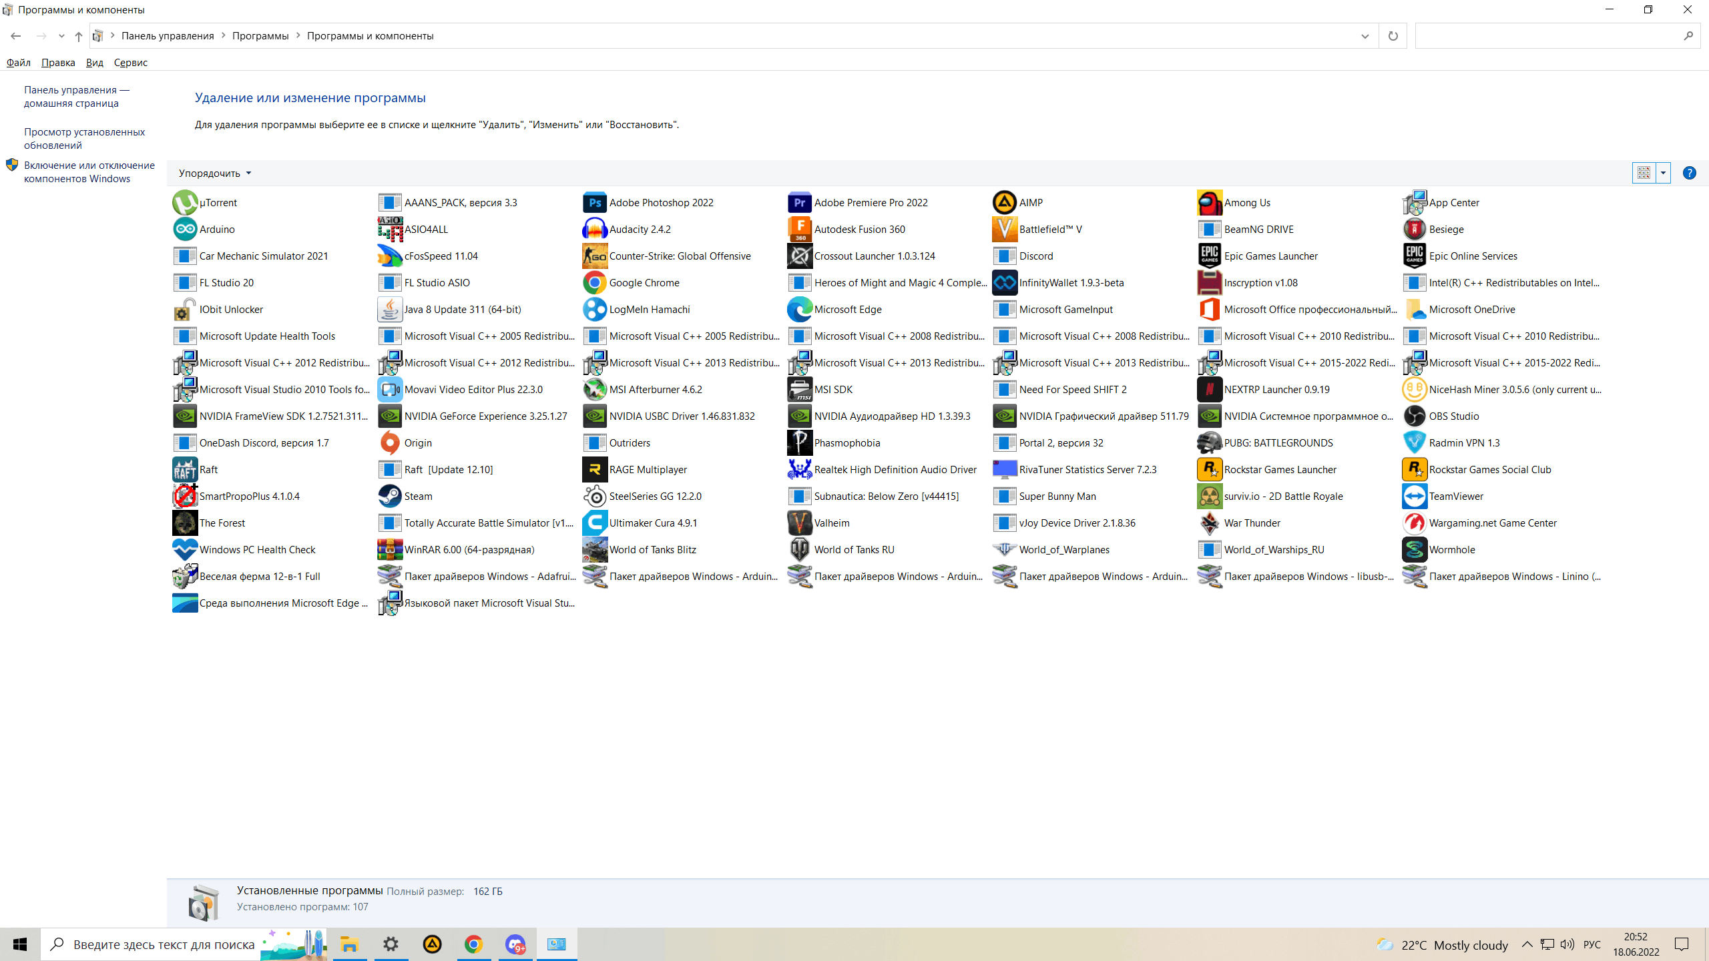Screen dimensions: 1709x961
Task: Open the Правка menu
Action: [58, 63]
